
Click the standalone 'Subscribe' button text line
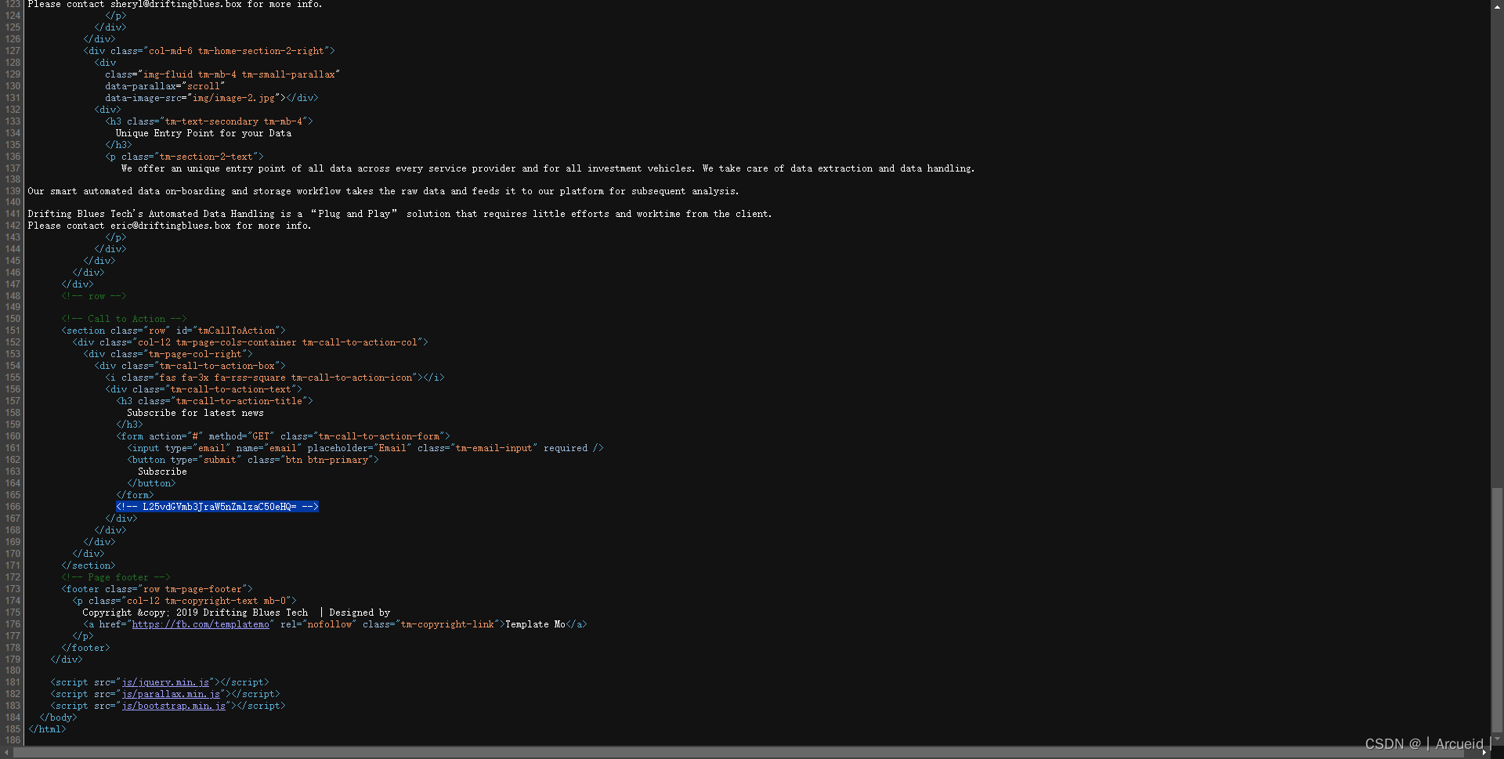coord(162,472)
